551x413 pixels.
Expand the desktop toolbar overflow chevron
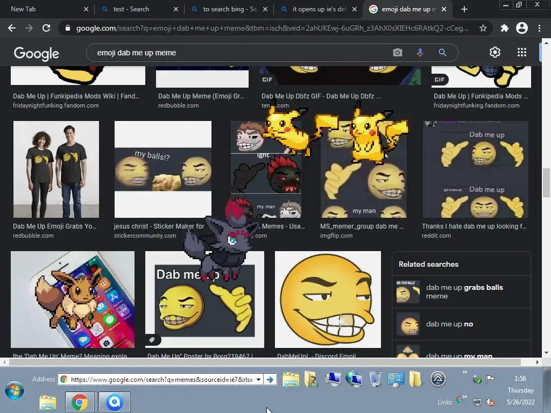[464, 372]
